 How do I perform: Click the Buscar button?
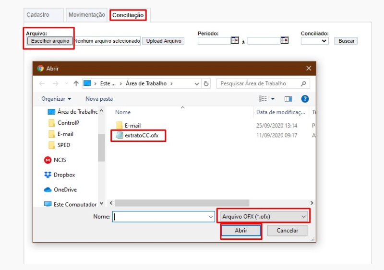(346, 41)
